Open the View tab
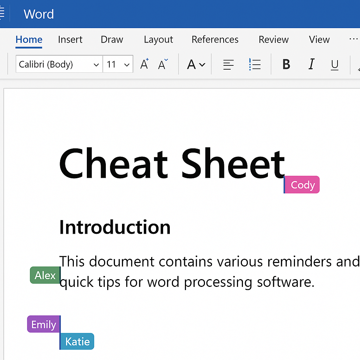The height and width of the screenshot is (360, 360). pyautogui.click(x=319, y=39)
